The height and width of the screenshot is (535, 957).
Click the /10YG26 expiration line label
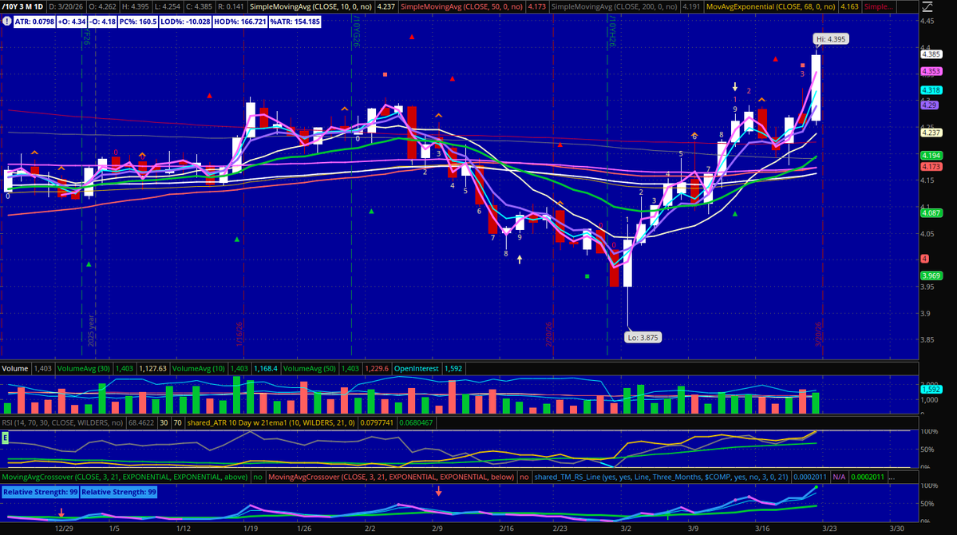[x=356, y=31]
